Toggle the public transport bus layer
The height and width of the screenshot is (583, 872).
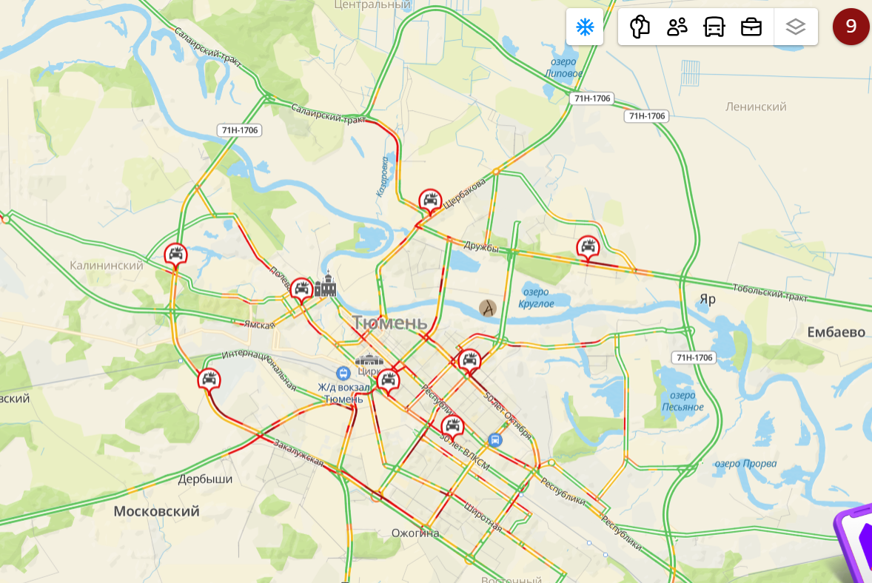coord(714,27)
